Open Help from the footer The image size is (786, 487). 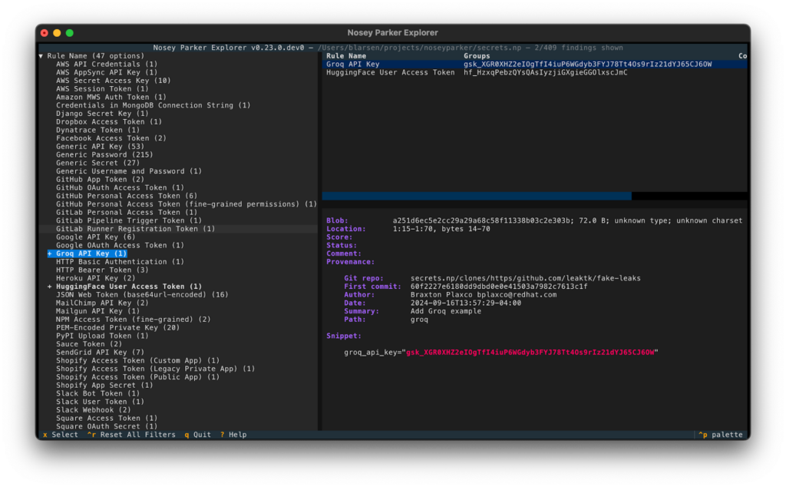point(233,435)
